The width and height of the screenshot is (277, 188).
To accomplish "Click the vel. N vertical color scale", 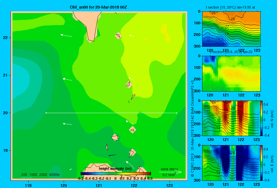I will [262, 118].
